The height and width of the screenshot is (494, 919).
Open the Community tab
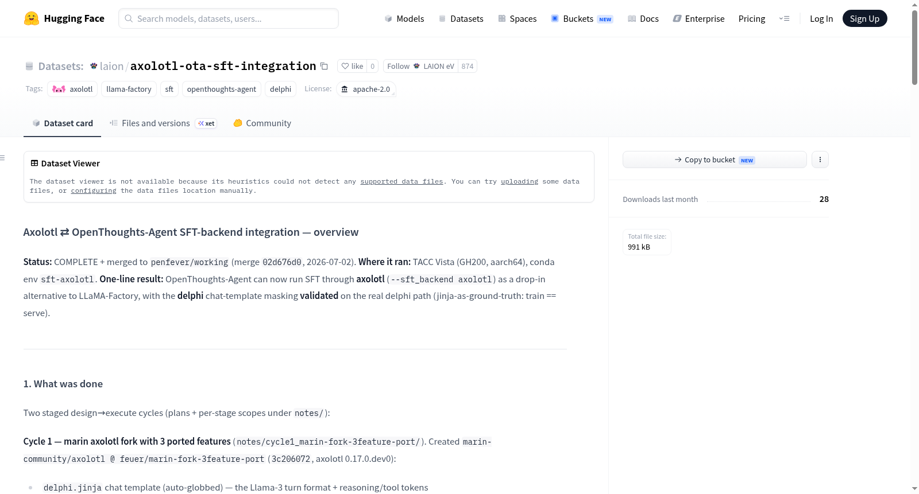[x=262, y=123]
